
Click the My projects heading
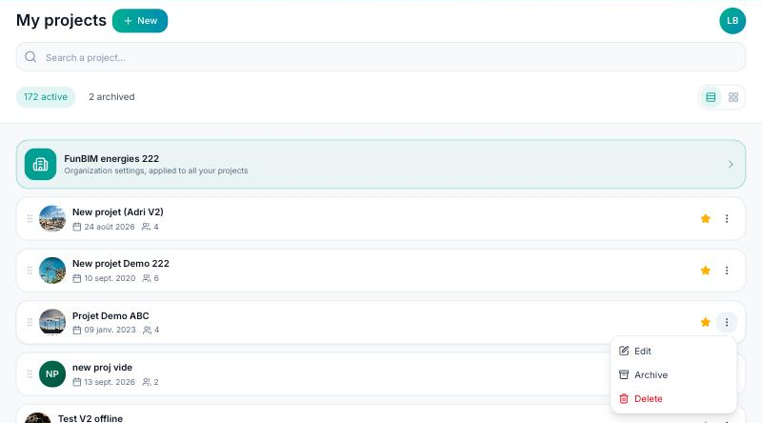click(x=61, y=20)
